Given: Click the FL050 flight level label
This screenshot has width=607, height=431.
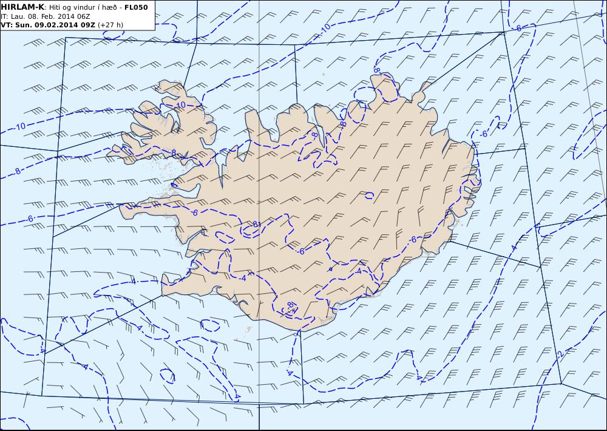Looking at the screenshot, I should click(x=136, y=7).
